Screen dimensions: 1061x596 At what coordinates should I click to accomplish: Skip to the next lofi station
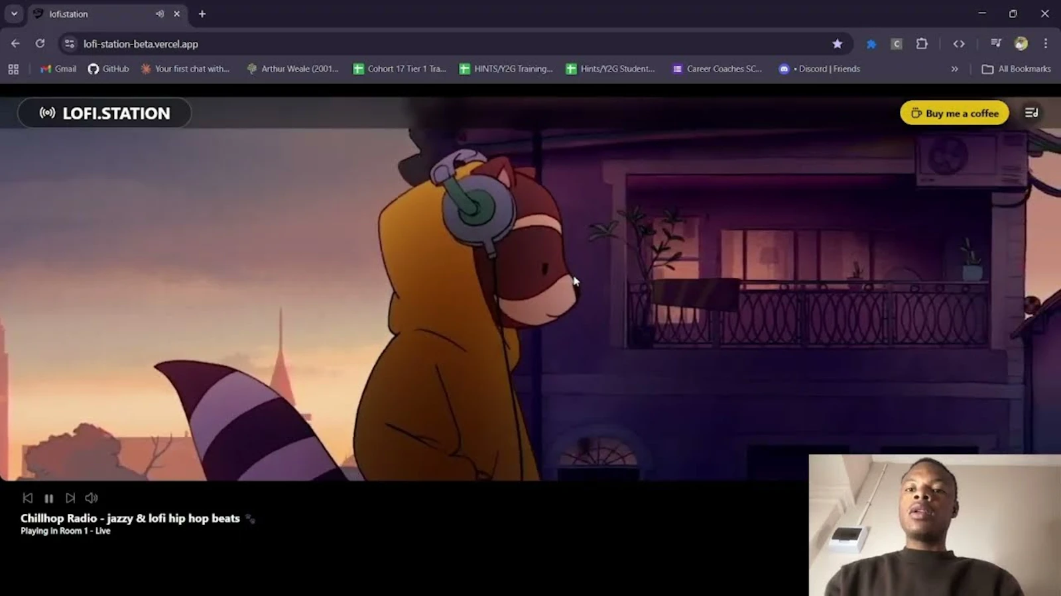[70, 498]
